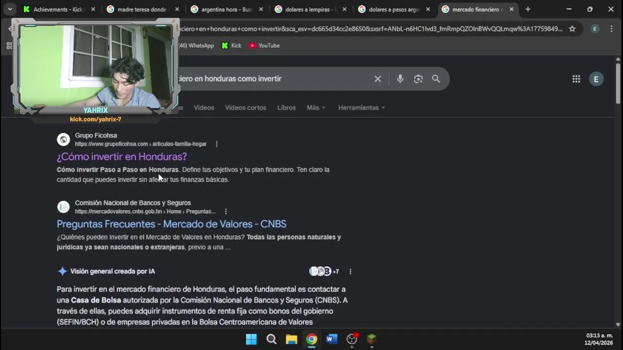
Task: Open the Google account avatar E
Action: click(x=596, y=79)
